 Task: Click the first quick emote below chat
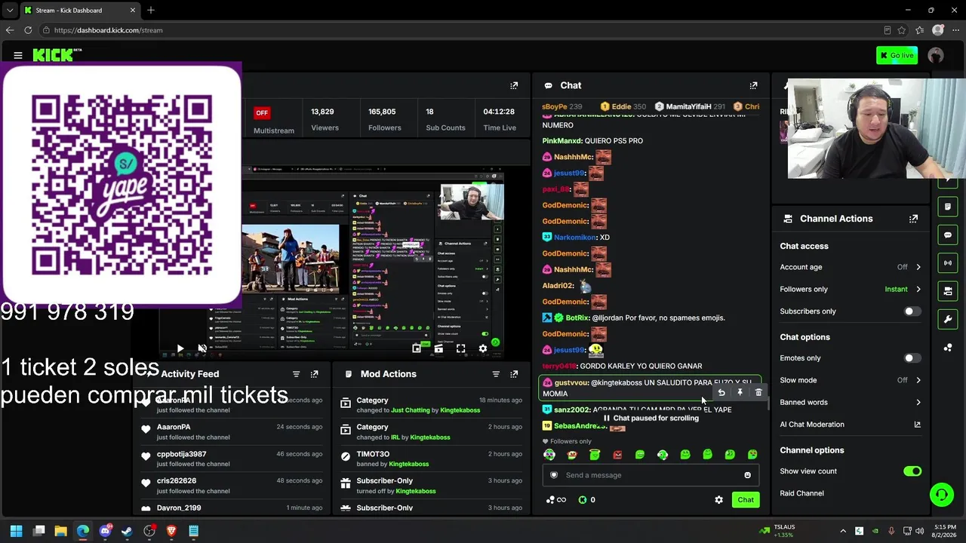(549, 455)
